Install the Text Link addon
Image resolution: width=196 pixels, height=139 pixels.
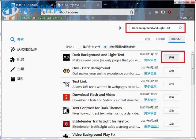pos(171,84)
